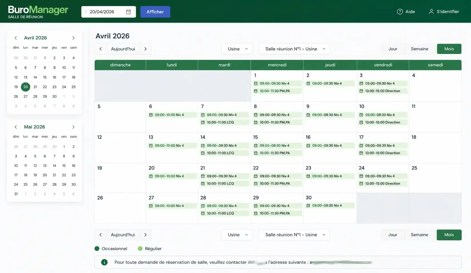The height and width of the screenshot is (273, 471).
Task: Open April 10 event 13:00–15:00 Direction
Action: pos(383,122)
